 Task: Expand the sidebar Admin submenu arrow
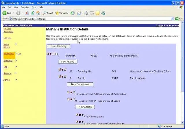[x=16, y=79]
